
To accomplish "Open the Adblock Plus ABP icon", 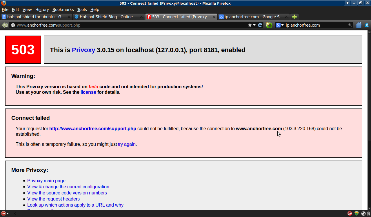I will coord(3,214).
